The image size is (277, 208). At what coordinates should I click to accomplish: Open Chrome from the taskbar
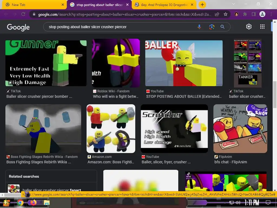click(20, 203)
